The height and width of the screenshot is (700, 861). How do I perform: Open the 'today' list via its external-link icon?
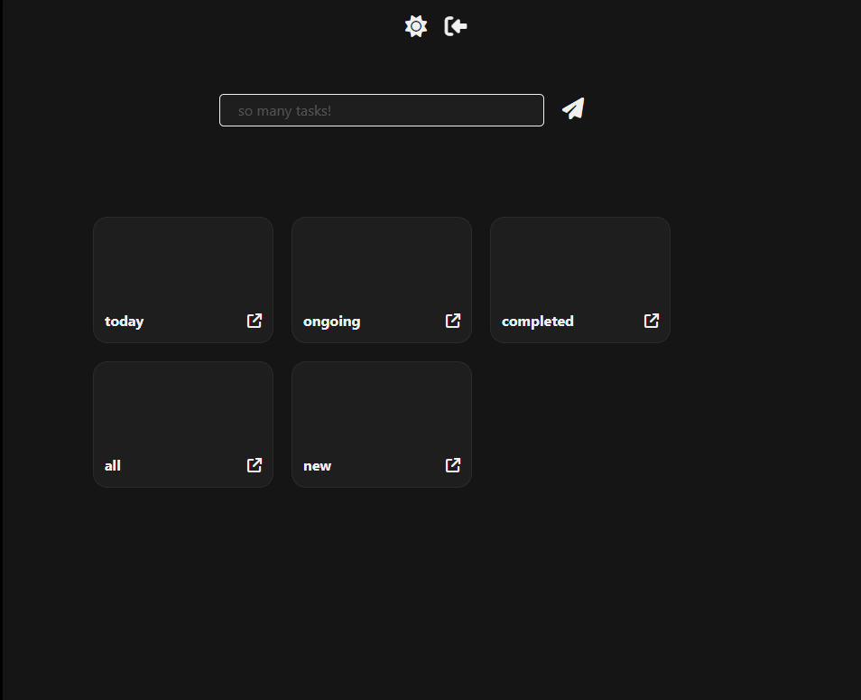point(255,321)
